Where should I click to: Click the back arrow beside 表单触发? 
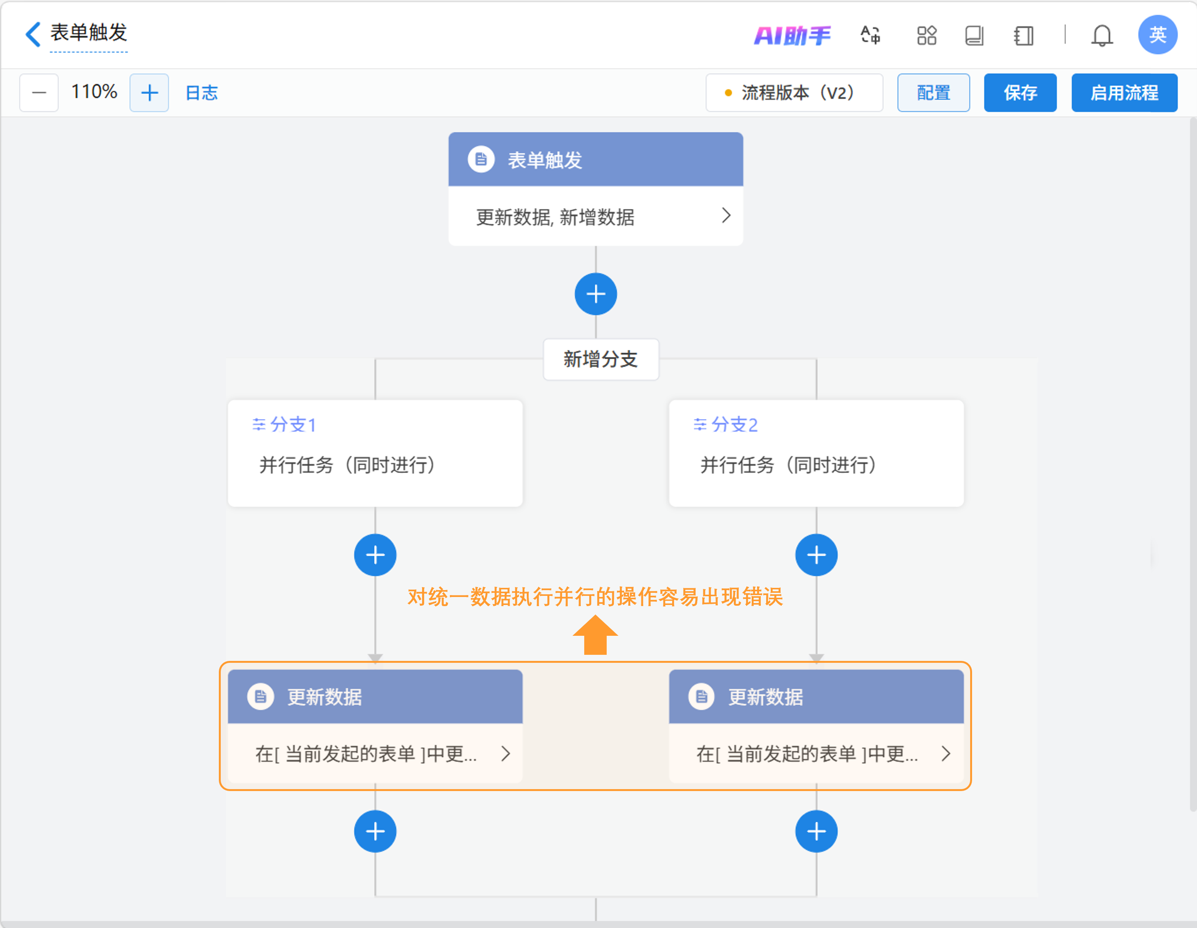(33, 34)
